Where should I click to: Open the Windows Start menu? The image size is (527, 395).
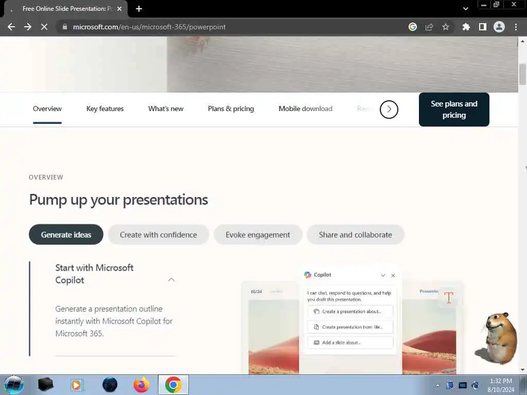(x=14, y=385)
